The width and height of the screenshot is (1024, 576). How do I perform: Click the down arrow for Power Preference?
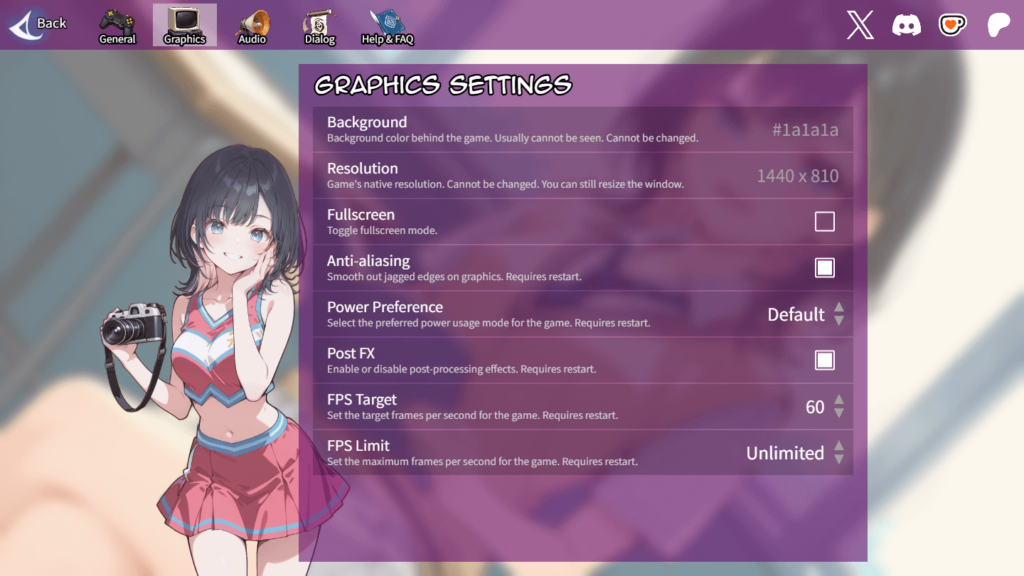839,321
